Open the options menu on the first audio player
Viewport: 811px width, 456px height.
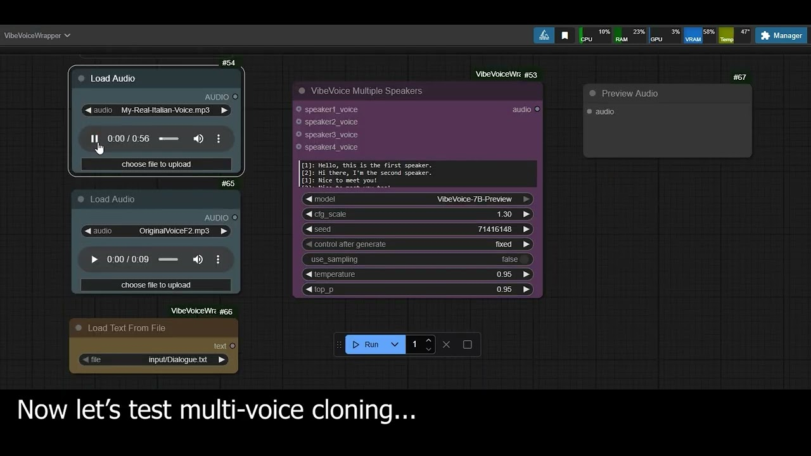pos(218,139)
